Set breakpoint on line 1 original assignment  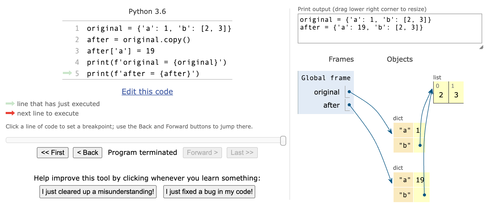point(159,29)
